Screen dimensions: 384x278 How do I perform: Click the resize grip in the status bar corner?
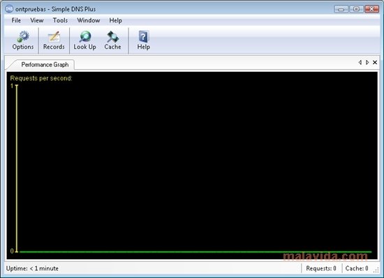pos(376,270)
